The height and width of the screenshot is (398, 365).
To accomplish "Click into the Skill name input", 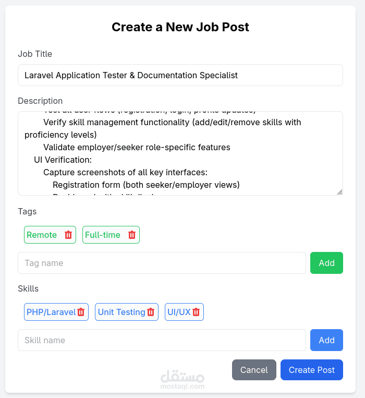I will 162,340.
